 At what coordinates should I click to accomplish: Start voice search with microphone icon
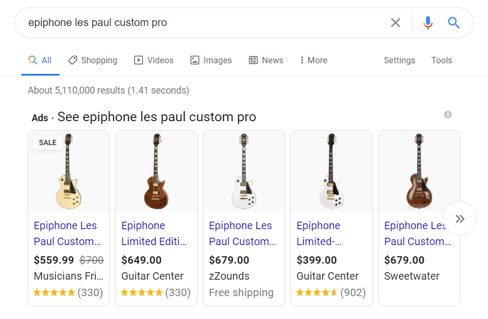[x=427, y=23]
